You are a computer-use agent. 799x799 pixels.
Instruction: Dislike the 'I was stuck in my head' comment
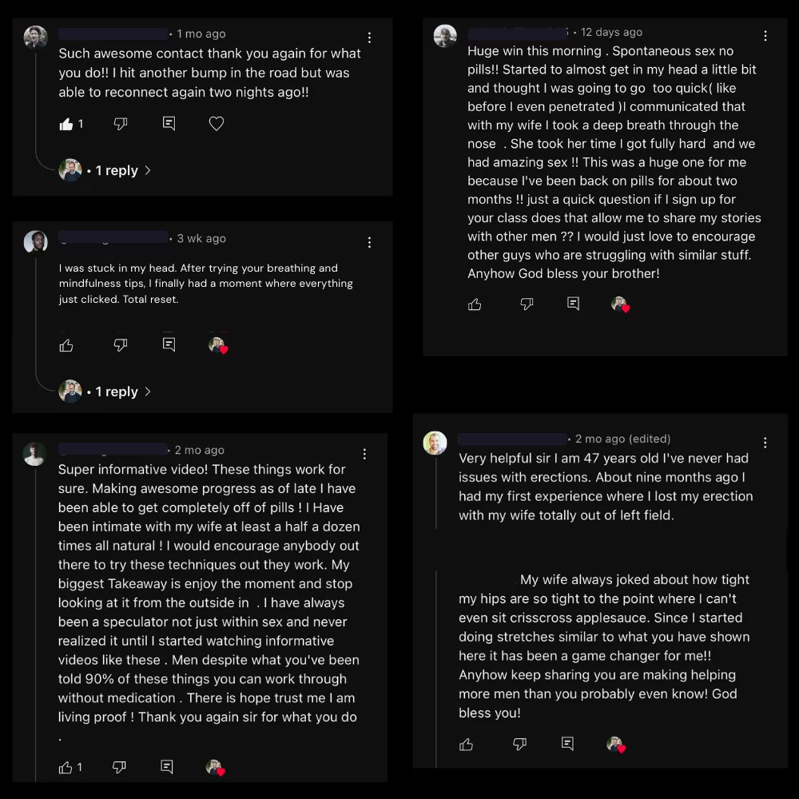[x=121, y=344]
